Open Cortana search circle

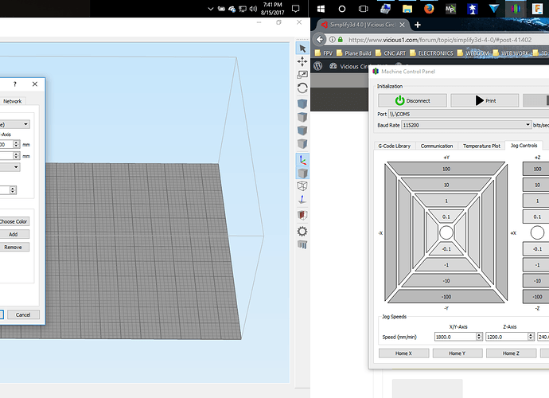[x=341, y=9]
